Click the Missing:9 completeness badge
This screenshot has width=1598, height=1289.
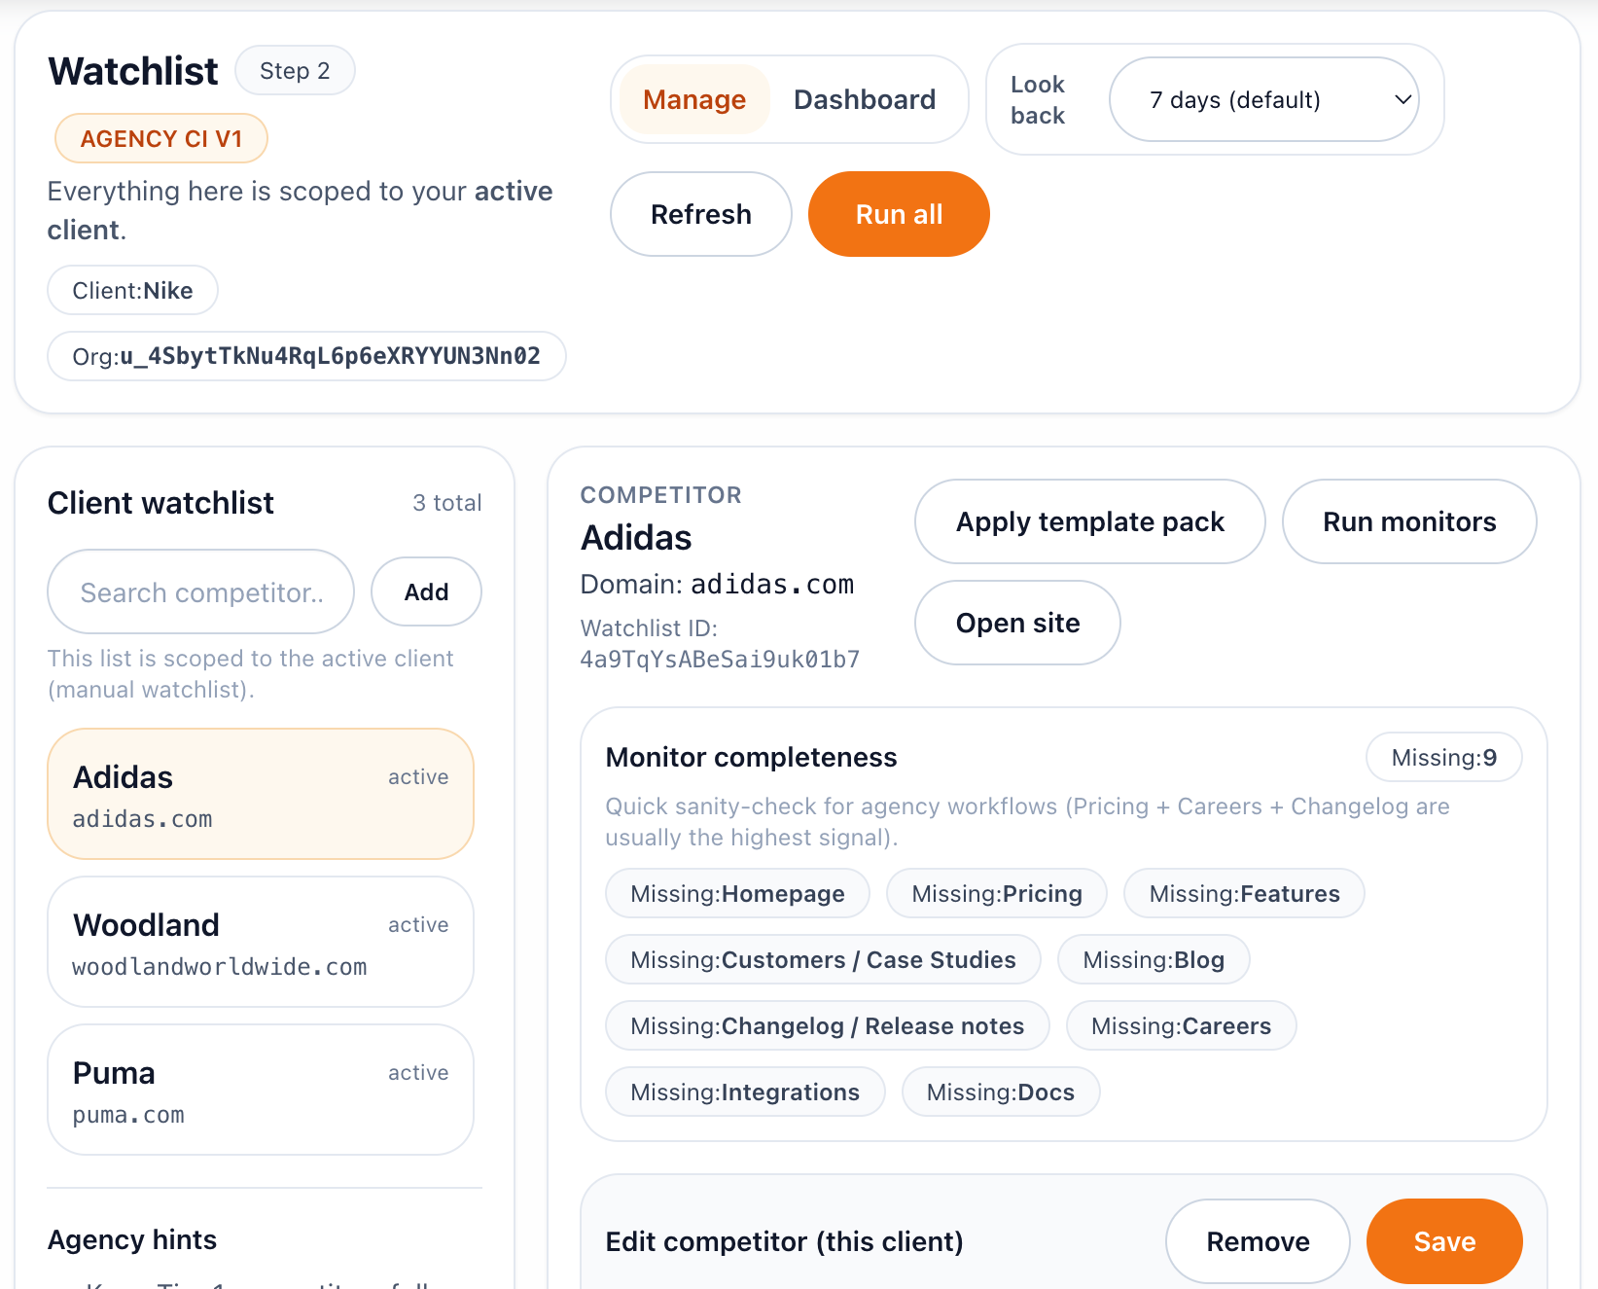(1443, 757)
